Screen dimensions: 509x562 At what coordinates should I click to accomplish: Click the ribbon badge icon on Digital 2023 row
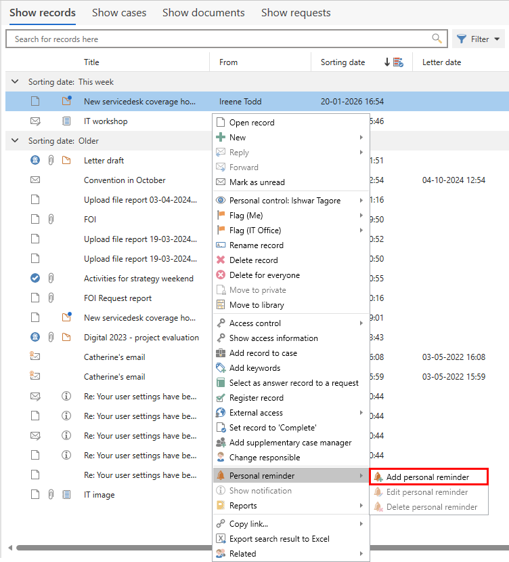pyautogui.click(x=35, y=337)
